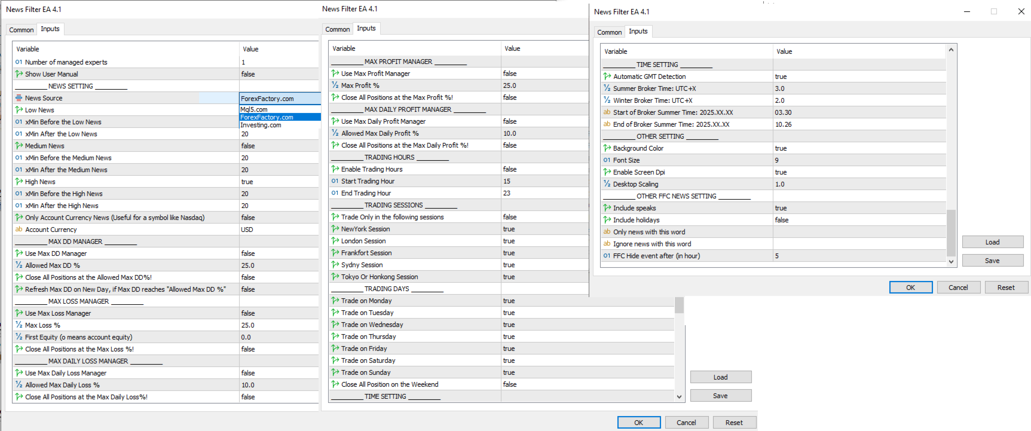Click the right window scrollbar down arrow

pos(951,261)
